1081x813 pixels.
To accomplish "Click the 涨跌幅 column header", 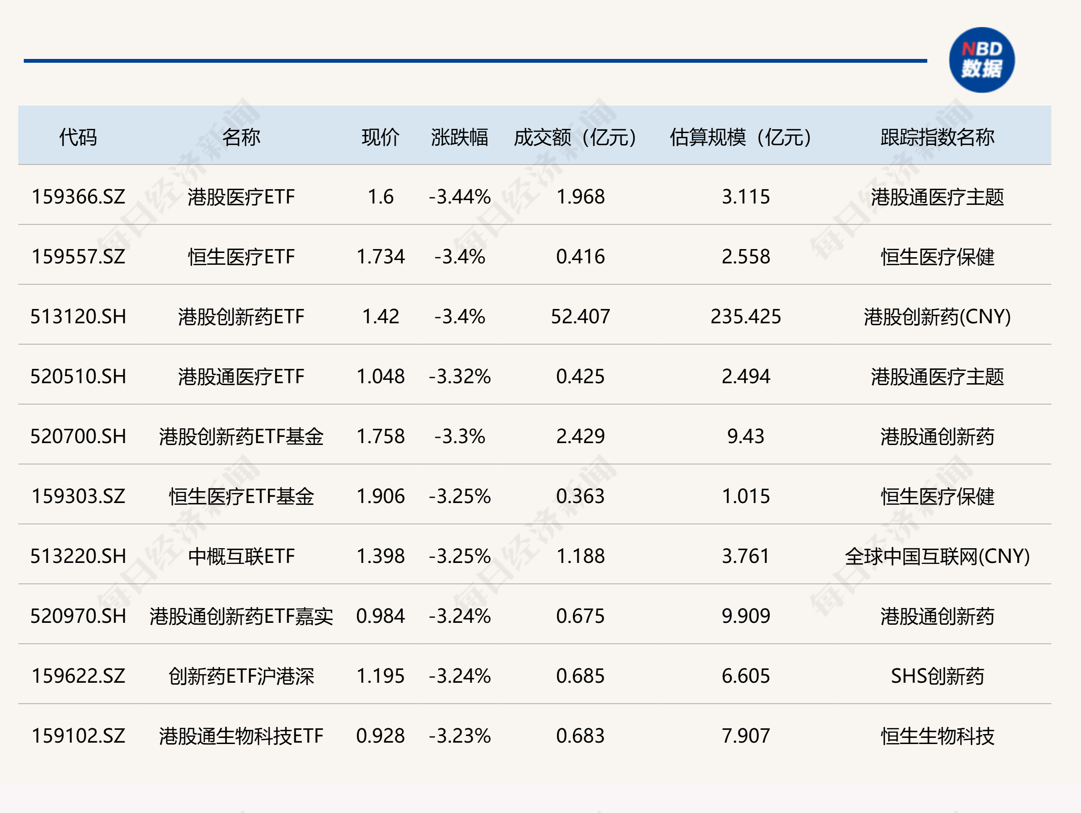I will [459, 137].
